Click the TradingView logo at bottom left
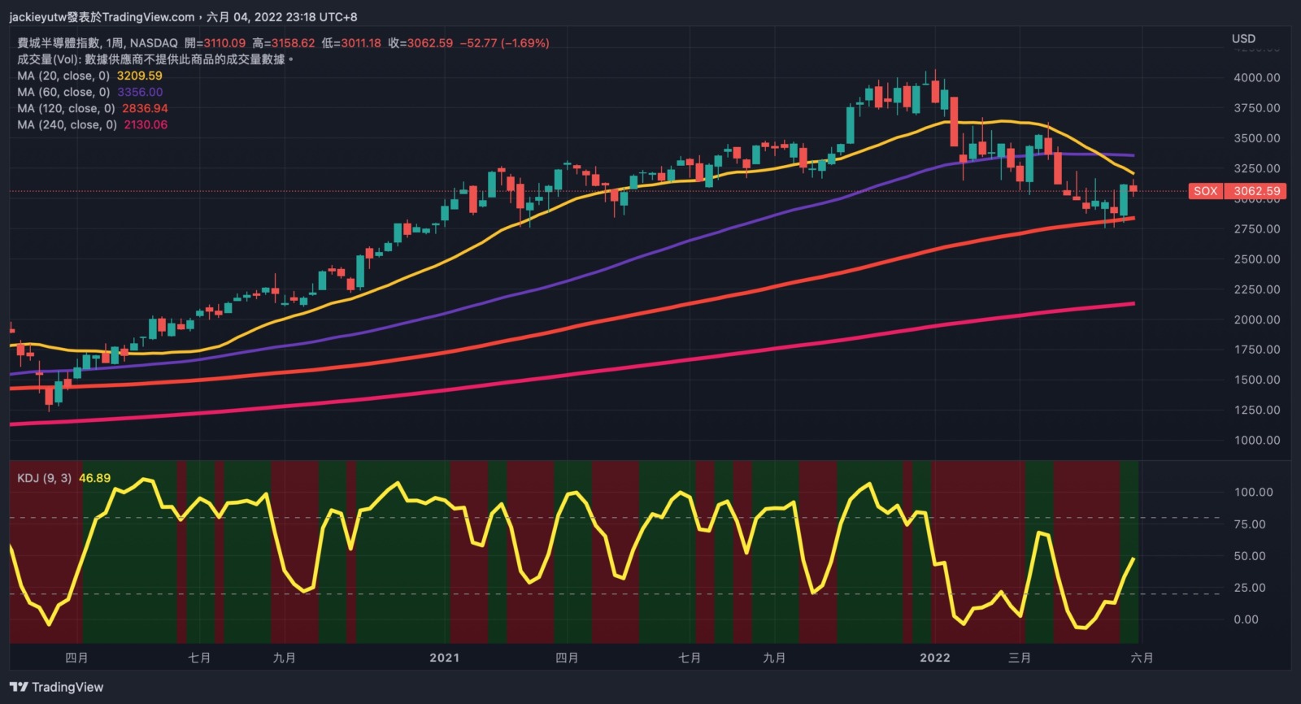1301x704 pixels. tap(57, 687)
